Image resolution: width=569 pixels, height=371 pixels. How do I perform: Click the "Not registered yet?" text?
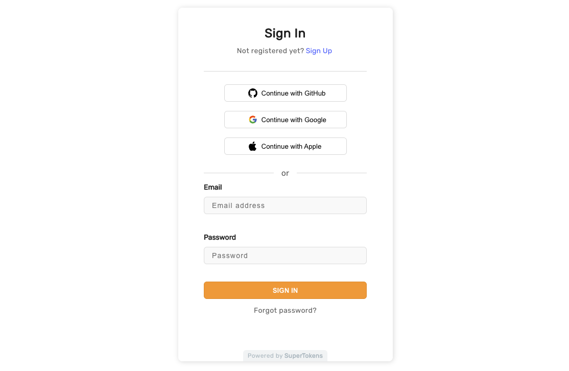tap(270, 51)
